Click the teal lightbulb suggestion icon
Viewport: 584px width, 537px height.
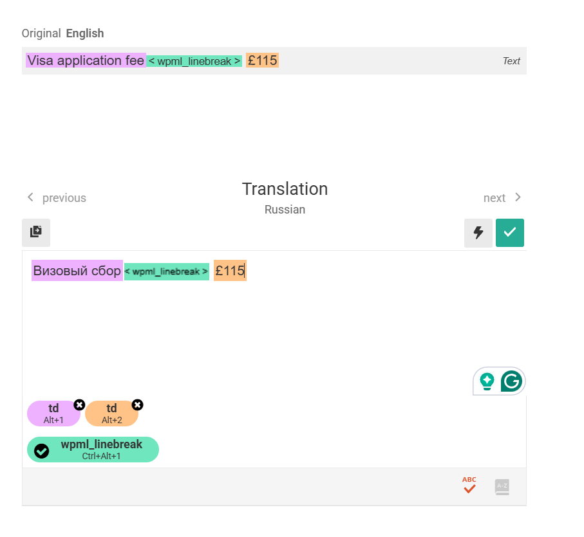pos(487,381)
